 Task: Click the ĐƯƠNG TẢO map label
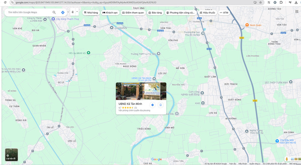click(275, 9)
